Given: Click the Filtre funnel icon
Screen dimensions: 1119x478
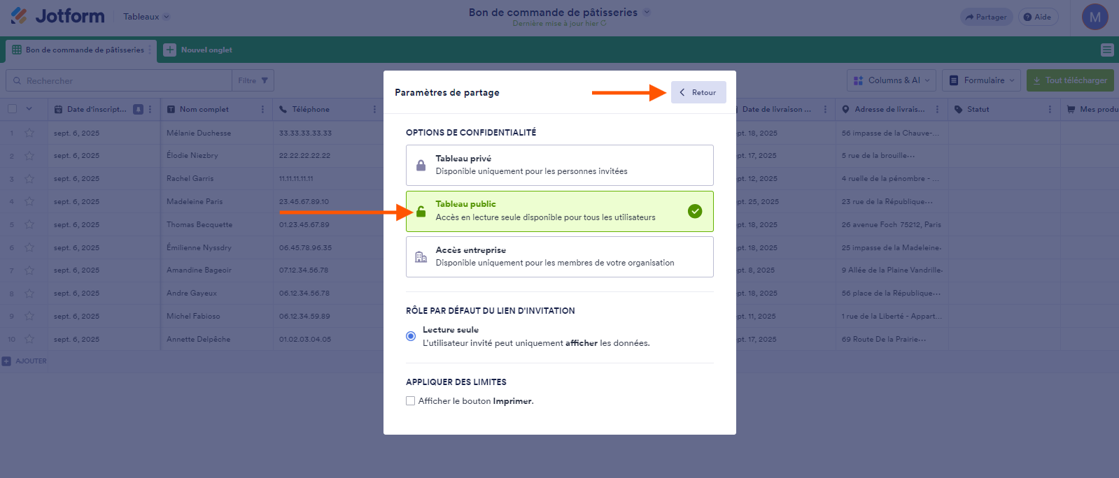Looking at the screenshot, I should [x=265, y=80].
